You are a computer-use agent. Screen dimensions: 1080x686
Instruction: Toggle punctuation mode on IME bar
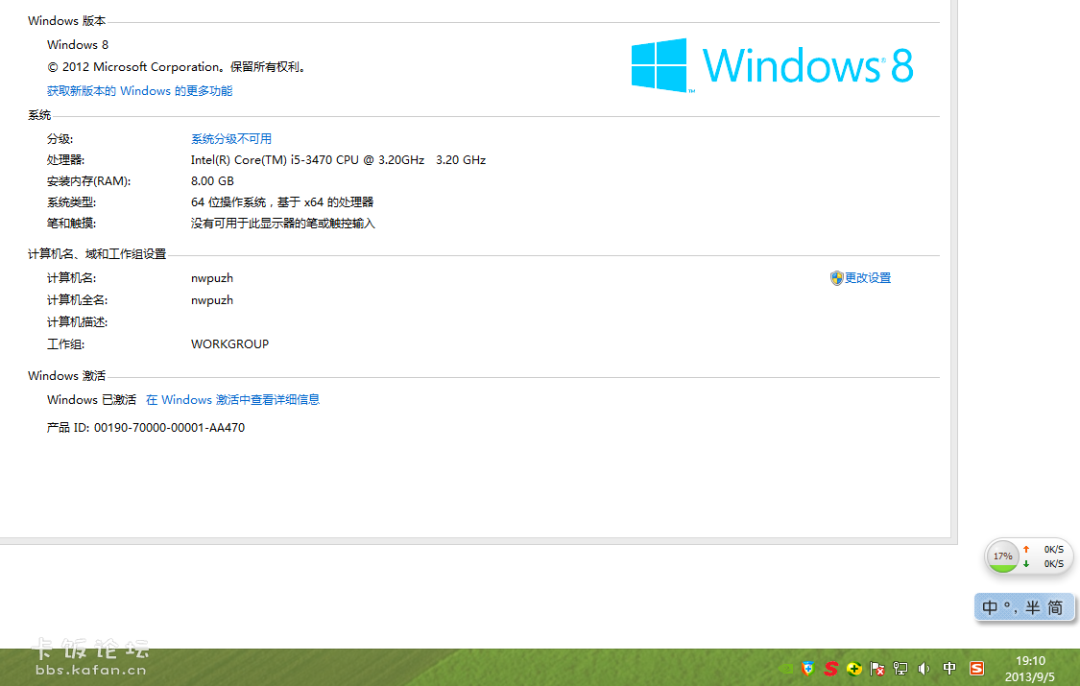(1010, 607)
